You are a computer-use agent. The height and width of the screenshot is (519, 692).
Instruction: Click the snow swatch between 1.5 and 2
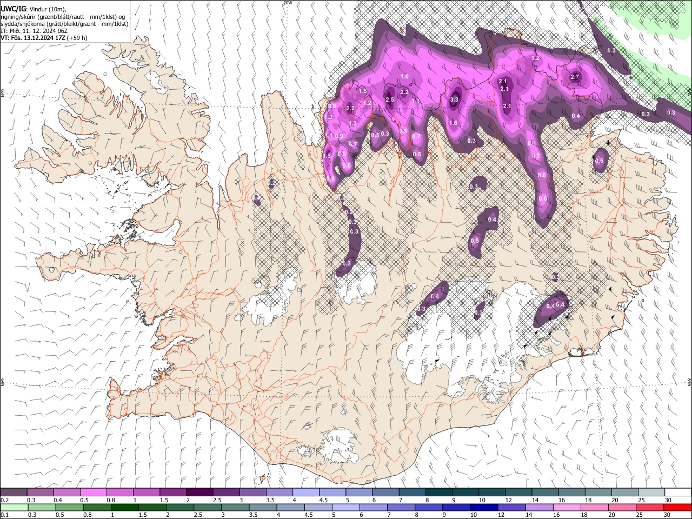pos(172,493)
